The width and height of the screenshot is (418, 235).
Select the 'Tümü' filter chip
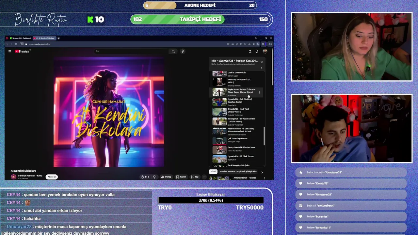[213, 171]
